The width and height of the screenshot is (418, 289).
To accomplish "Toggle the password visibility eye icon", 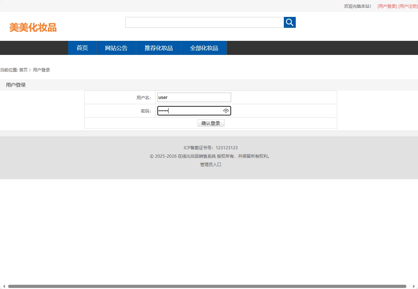I will (226, 111).
